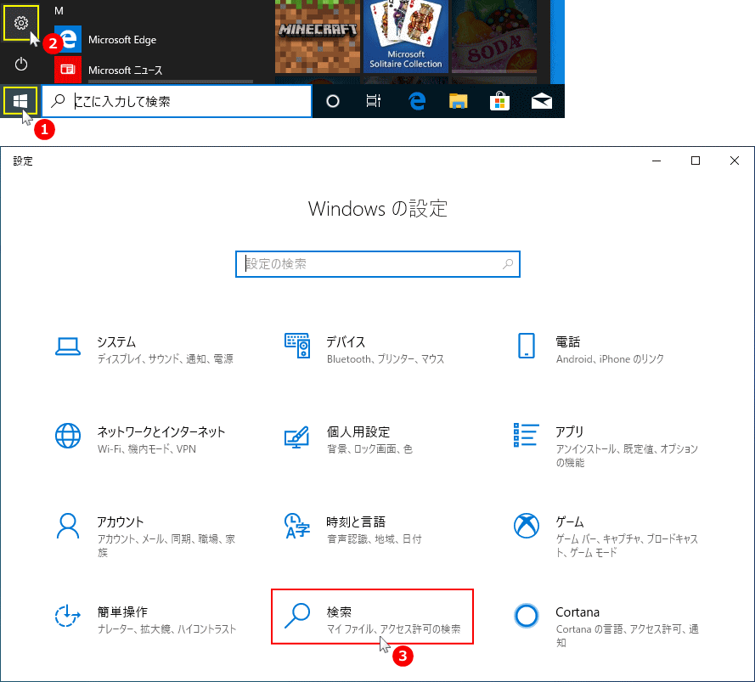Image resolution: width=755 pixels, height=682 pixels.
Task: Click description 背景、ロック画面、色
Action: pyautogui.click(x=369, y=449)
